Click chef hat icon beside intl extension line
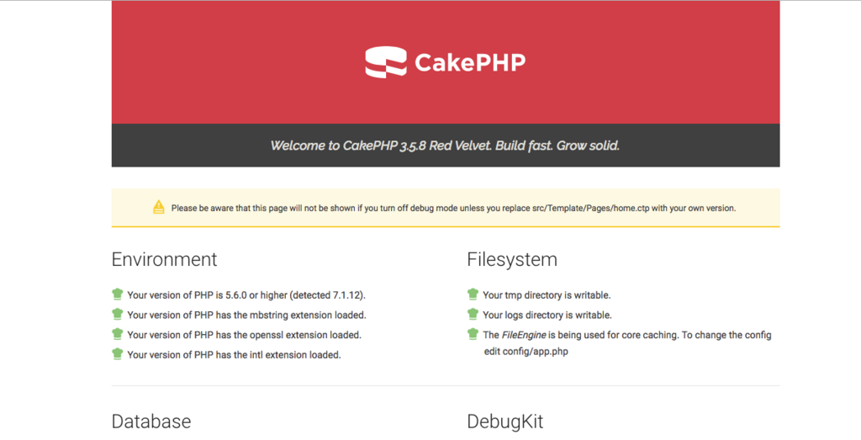Viewport: 861px width, 440px height. 117,353
